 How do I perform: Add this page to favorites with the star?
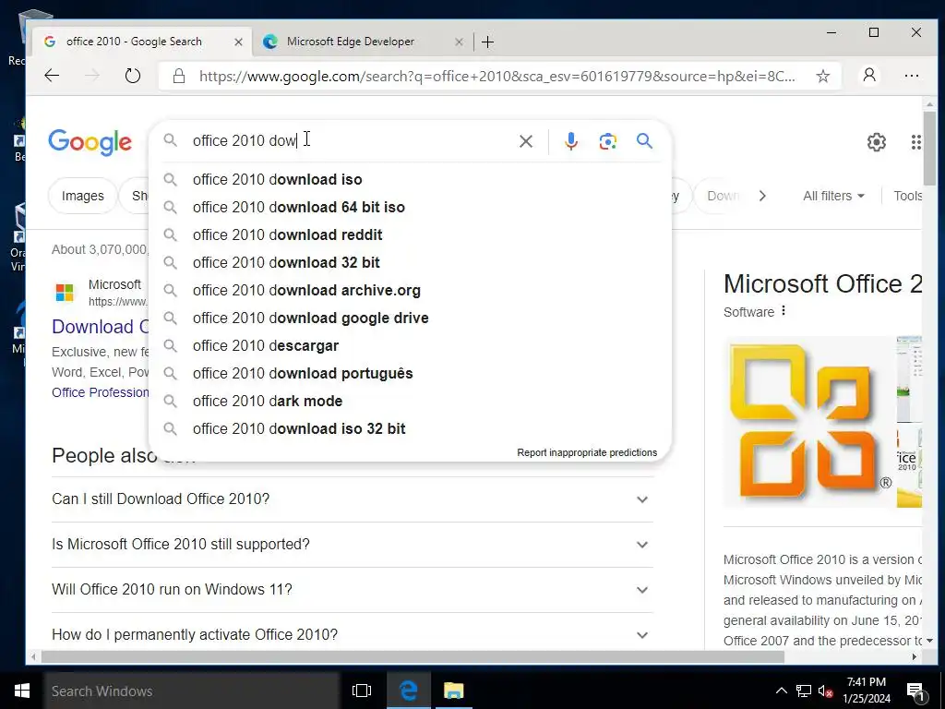(822, 76)
